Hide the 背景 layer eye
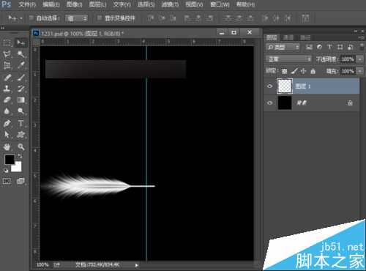Viewport: 366px width, 271px height. [269, 103]
